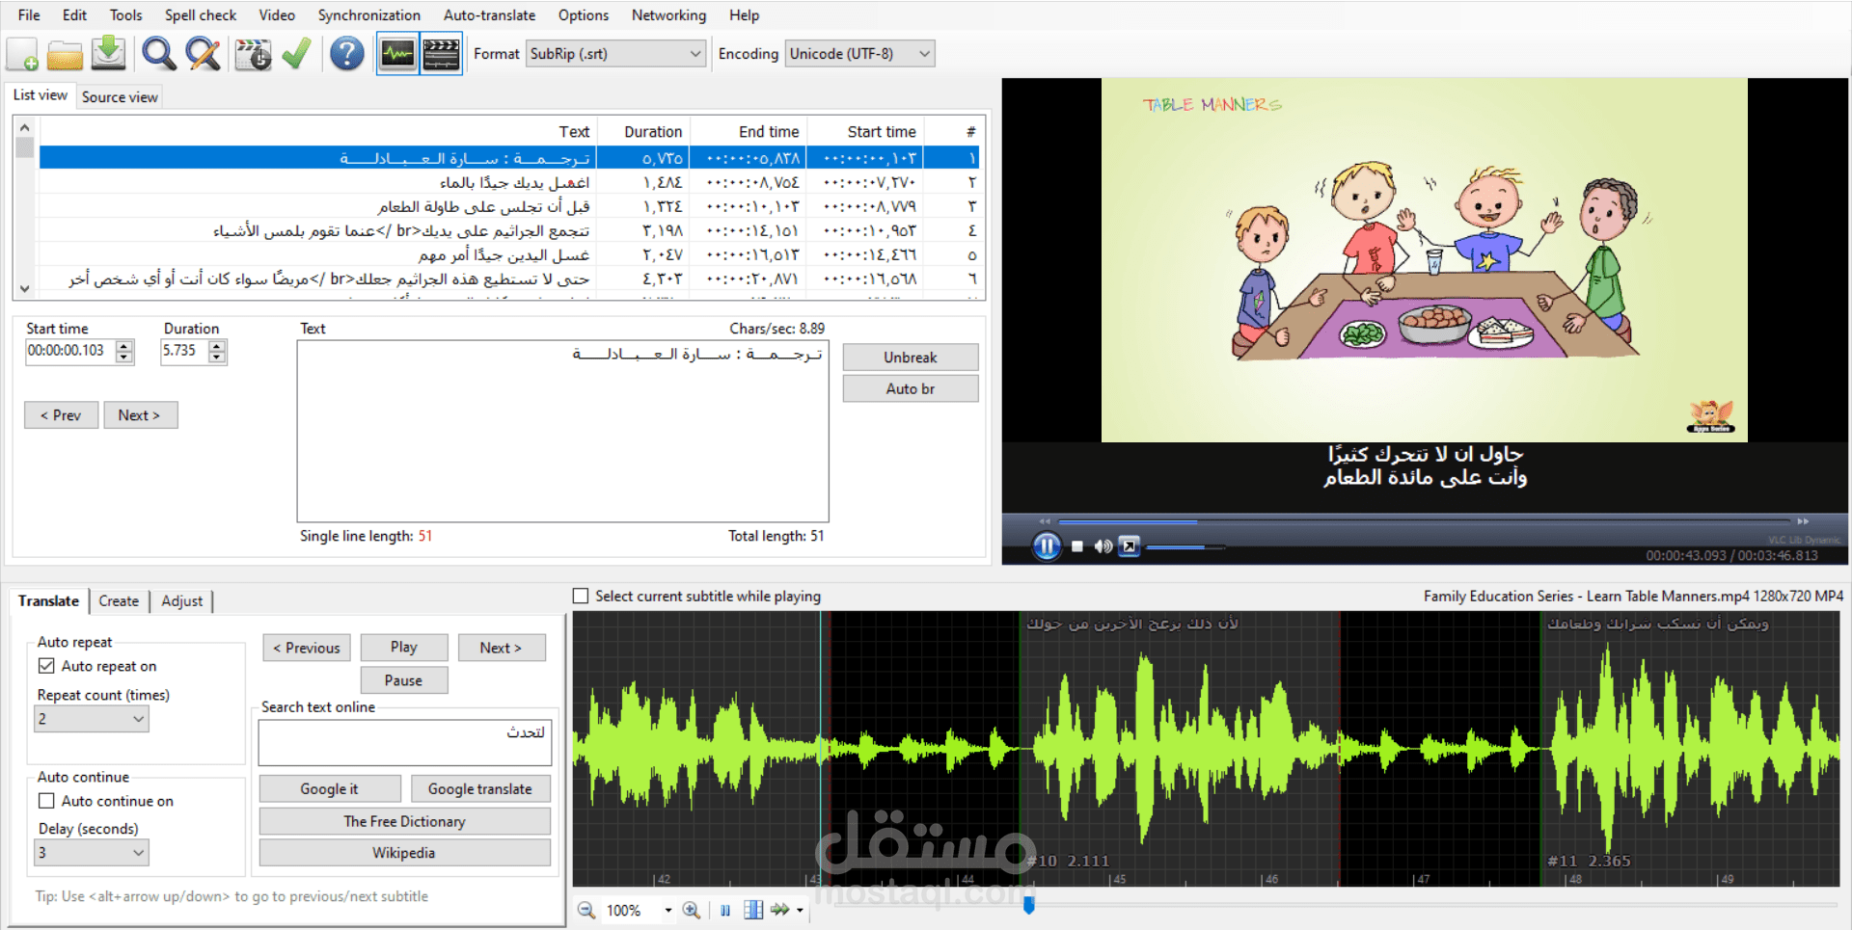Viewport: 1852px width, 930px height.
Task: Switch to the Source view tab
Action: point(120,96)
